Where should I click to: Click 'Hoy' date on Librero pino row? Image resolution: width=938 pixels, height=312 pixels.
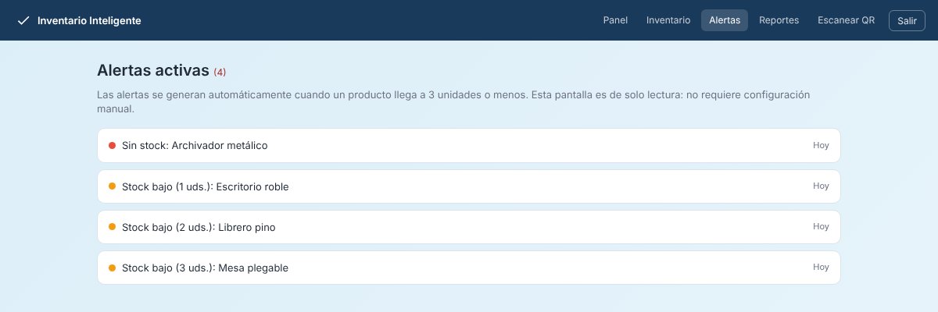click(x=821, y=226)
